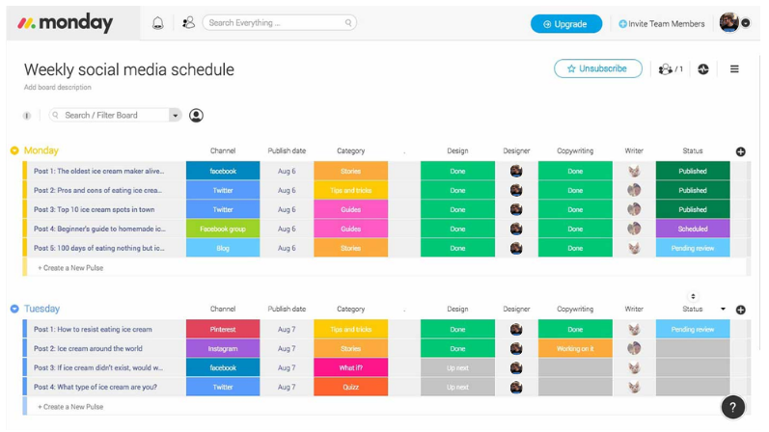Image resolution: width=769 pixels, height=432 pixels.
Task: Sort by the Tuesday Status column
Action: [x=693, y=297]
